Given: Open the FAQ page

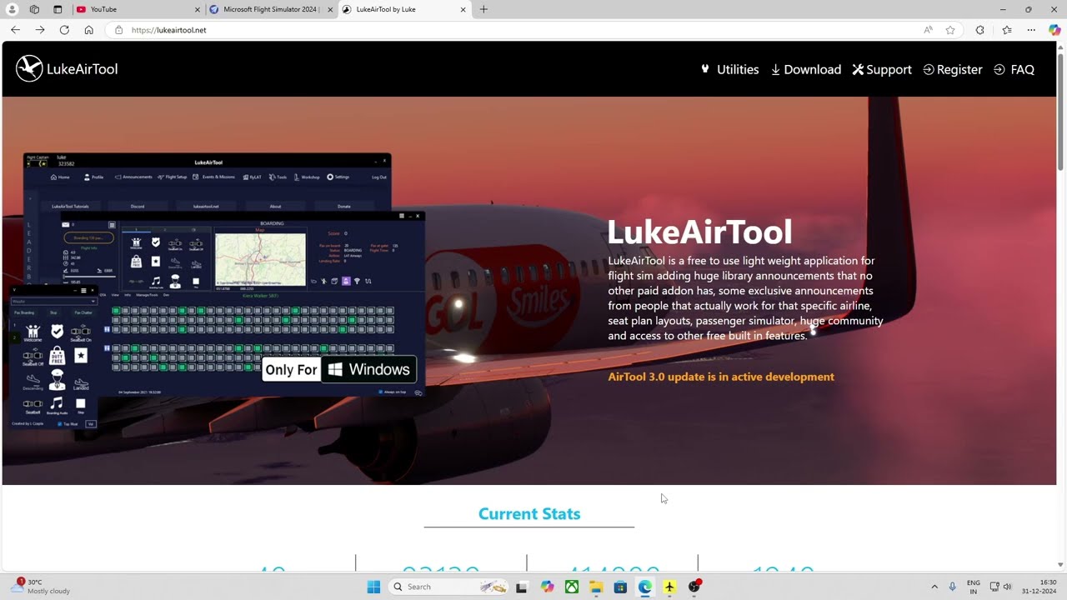Looking at the screenshot, I should (1014, 69).
